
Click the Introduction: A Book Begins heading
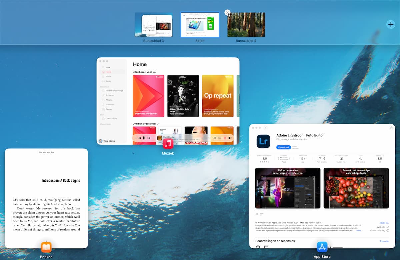61,180
